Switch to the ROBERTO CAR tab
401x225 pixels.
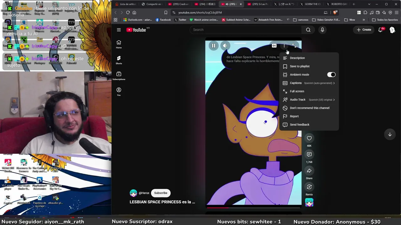(x=337, y=4)
